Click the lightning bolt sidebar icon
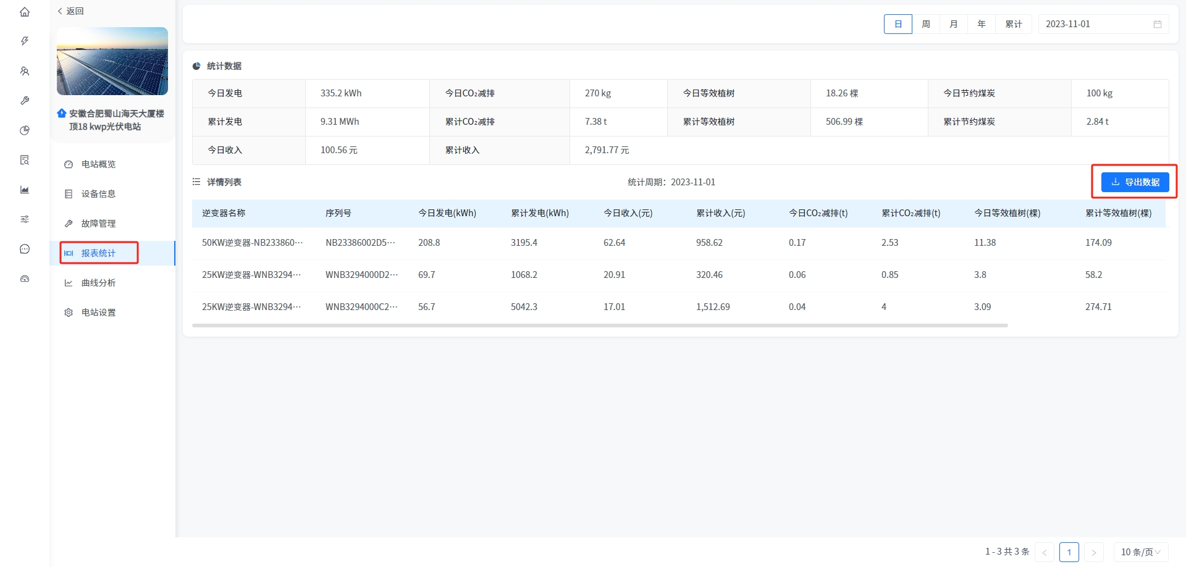Screen dimensions: 1186x567 click(25, 41)
